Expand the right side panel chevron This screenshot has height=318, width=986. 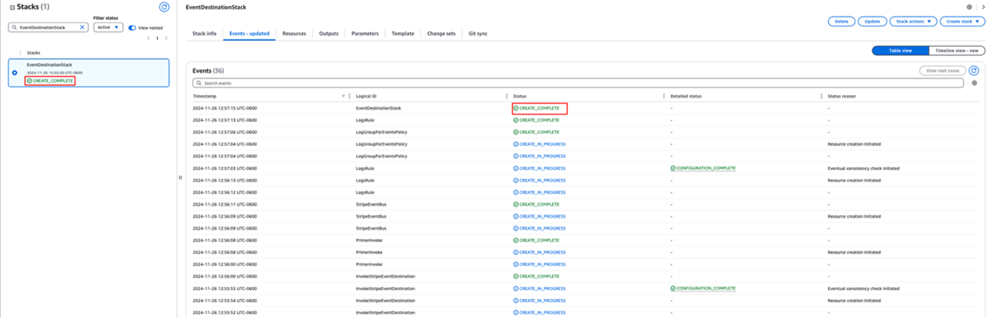click(x=981, y=7)
